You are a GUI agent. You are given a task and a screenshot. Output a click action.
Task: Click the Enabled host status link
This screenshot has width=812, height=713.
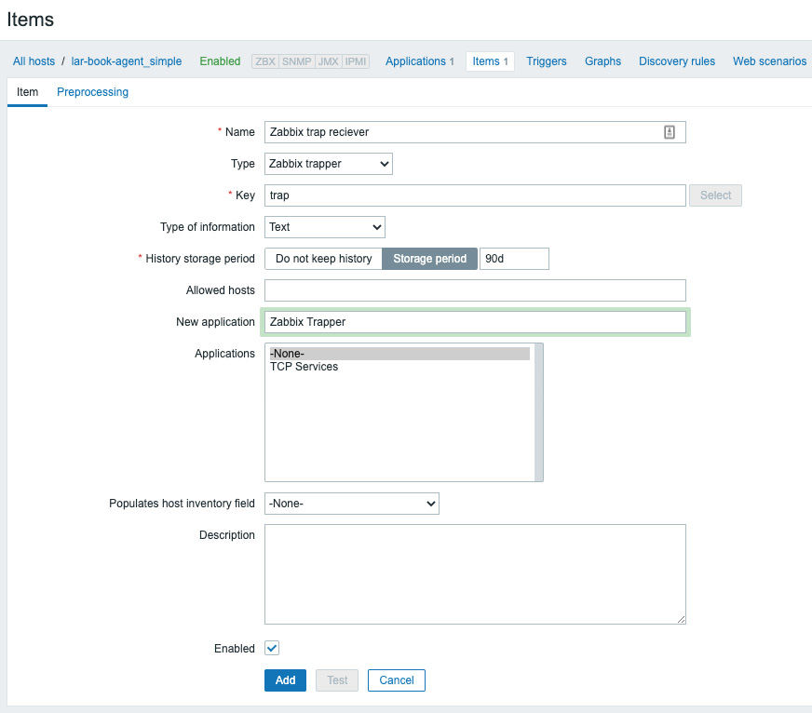point(220,61)
